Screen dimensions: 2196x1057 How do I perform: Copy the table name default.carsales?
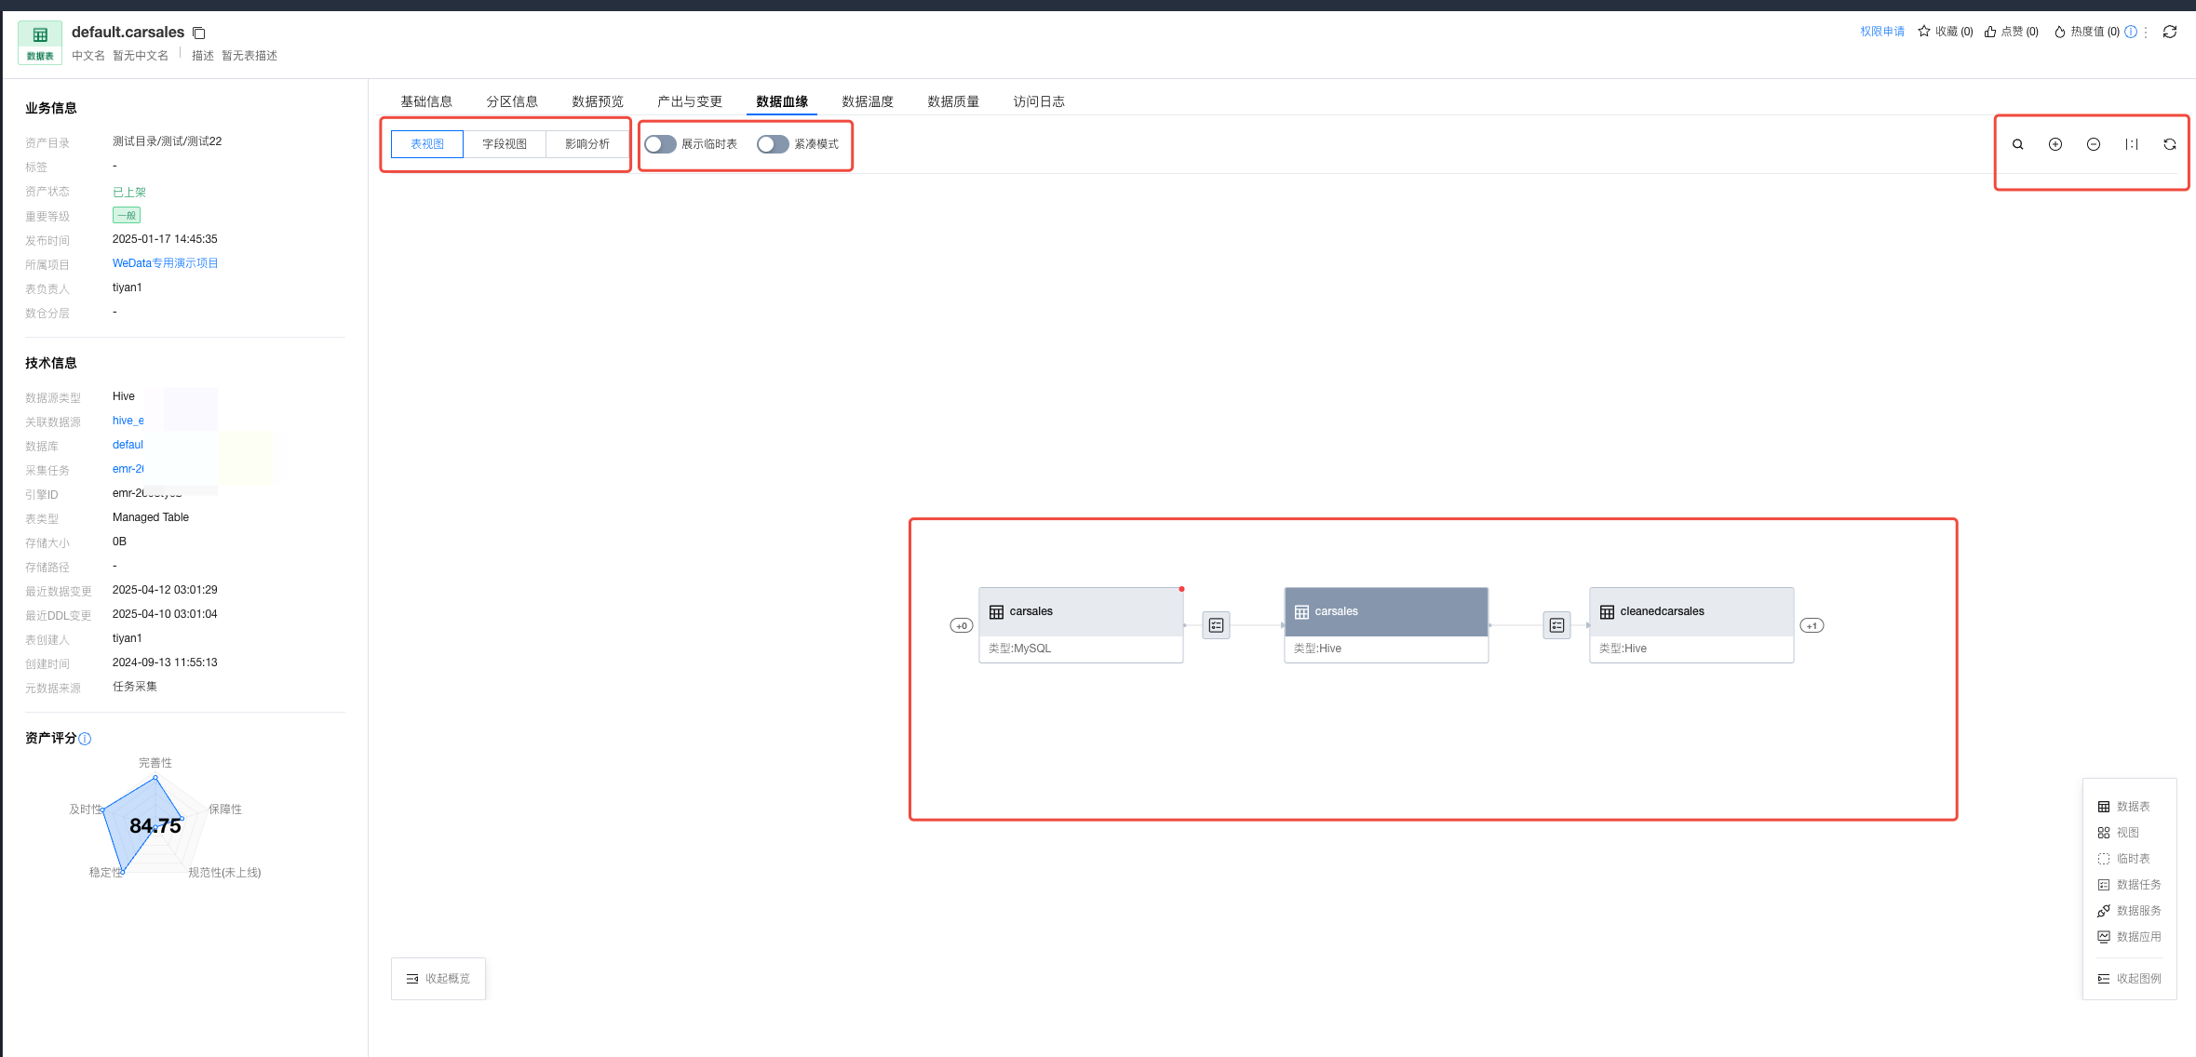(199, 33)
